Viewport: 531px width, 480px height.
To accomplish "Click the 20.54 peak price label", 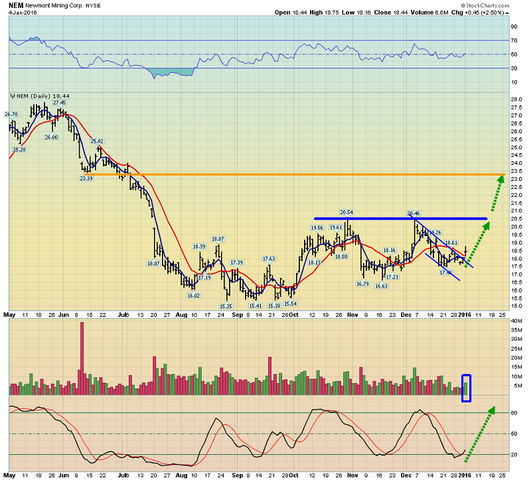I will (x=346, y=212).
